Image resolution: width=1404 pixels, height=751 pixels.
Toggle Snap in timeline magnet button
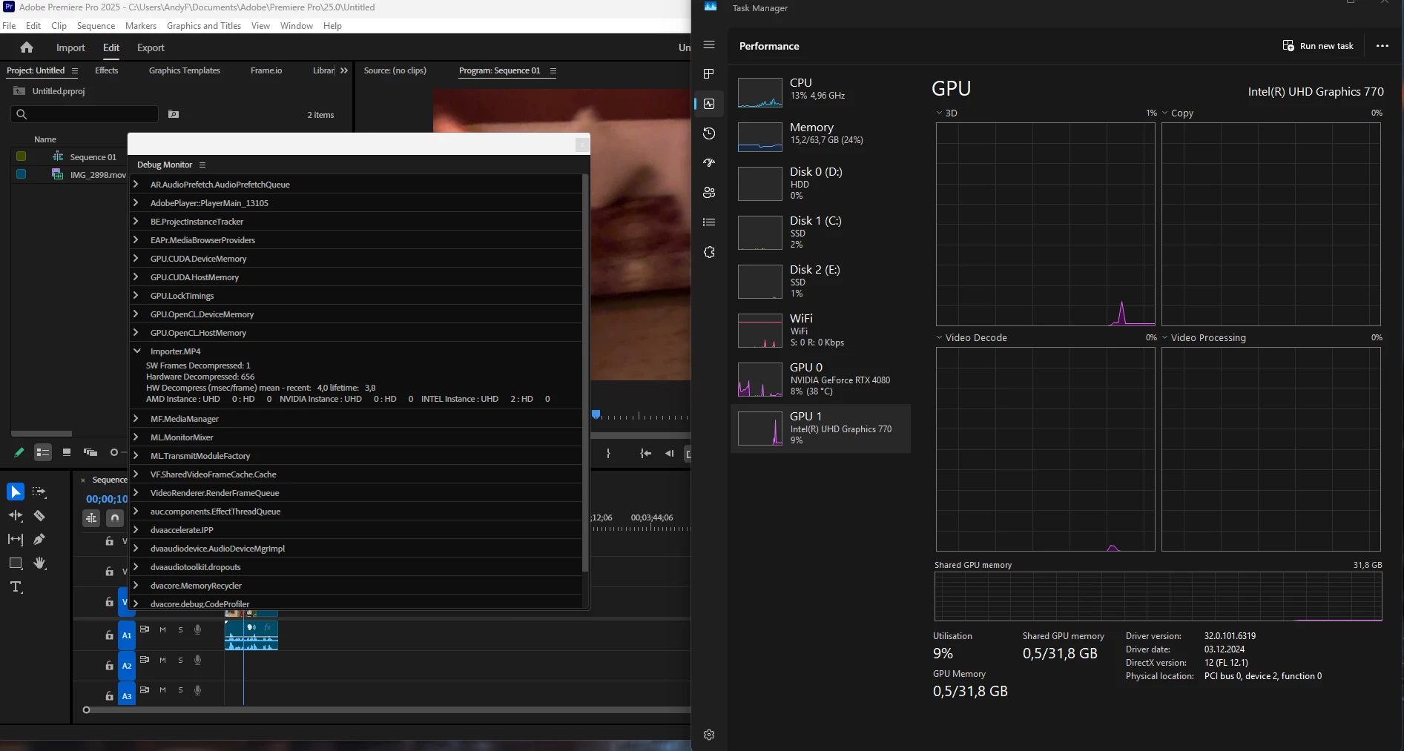pos(115,518)
